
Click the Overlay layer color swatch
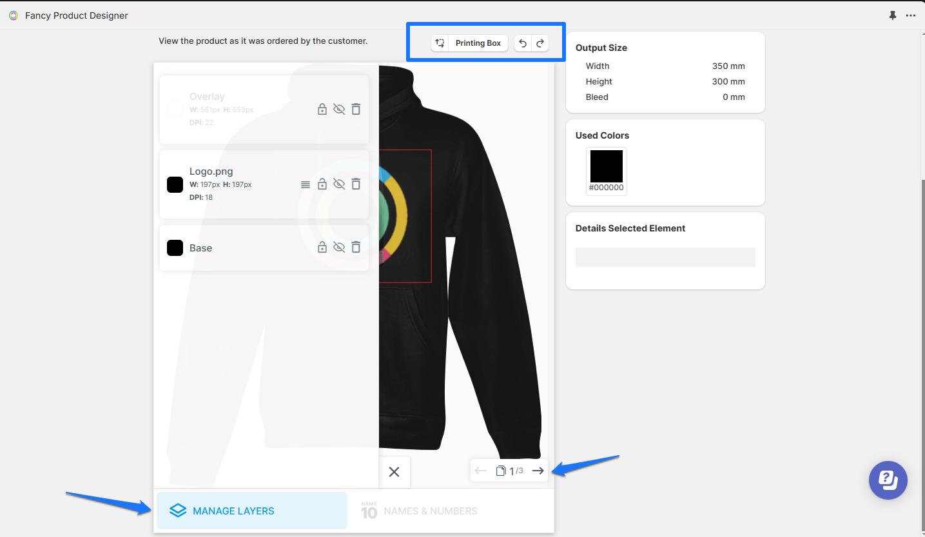point(175,110)
